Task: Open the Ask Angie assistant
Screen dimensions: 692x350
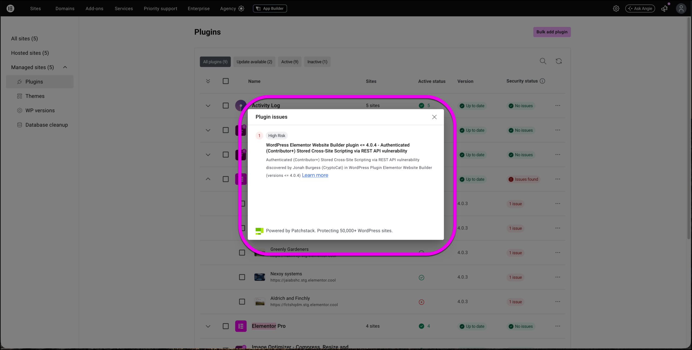Action: [640, 8]
